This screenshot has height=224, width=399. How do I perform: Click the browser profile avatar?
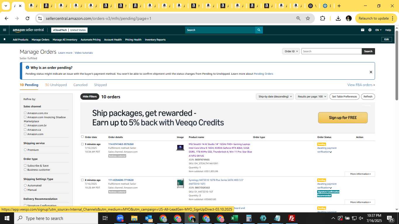[x=348, y=18]
